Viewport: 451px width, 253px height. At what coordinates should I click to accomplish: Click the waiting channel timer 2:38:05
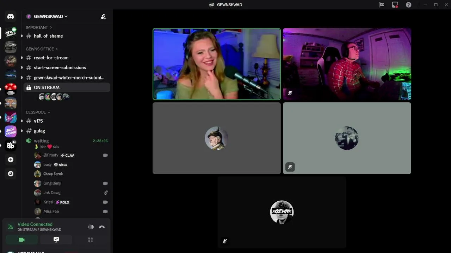click(x=100, y=141)
